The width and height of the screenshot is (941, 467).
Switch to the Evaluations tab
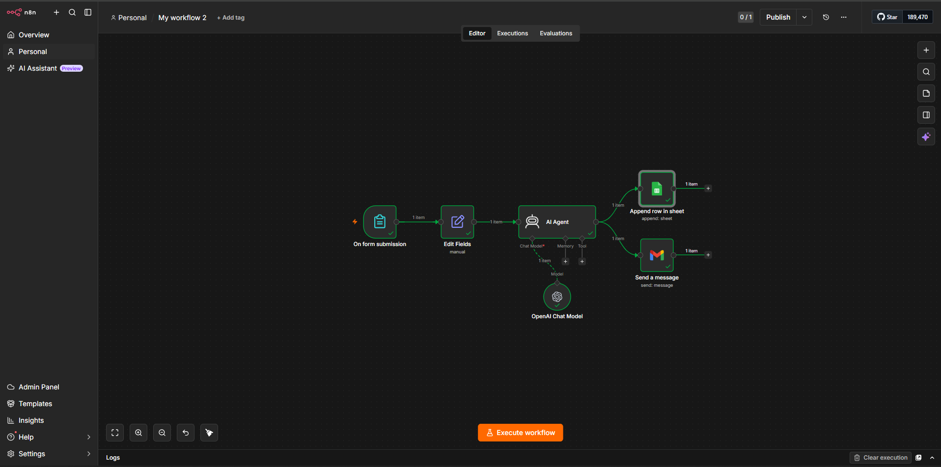pos(556,33)
